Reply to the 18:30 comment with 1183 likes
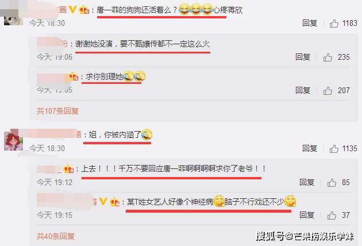The height and width of the screenshot is (246, 362). click(x=310, y=23)
